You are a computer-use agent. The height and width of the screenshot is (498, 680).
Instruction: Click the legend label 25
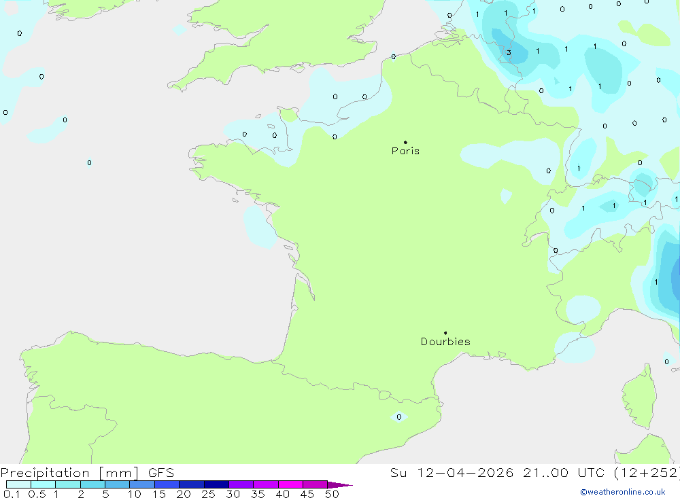[208, 494]
